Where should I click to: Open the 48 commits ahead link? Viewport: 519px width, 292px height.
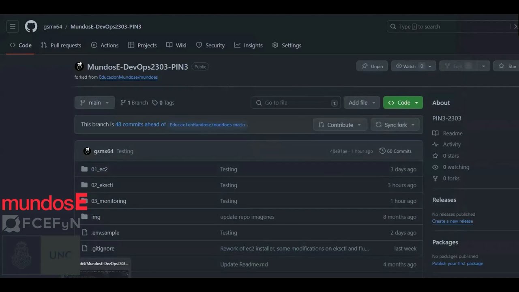pyautogui.click(x=140, y=125)
